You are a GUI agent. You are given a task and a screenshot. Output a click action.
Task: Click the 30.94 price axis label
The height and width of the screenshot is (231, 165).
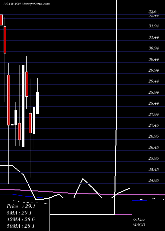pyautogui.click(x=154, y=48)
